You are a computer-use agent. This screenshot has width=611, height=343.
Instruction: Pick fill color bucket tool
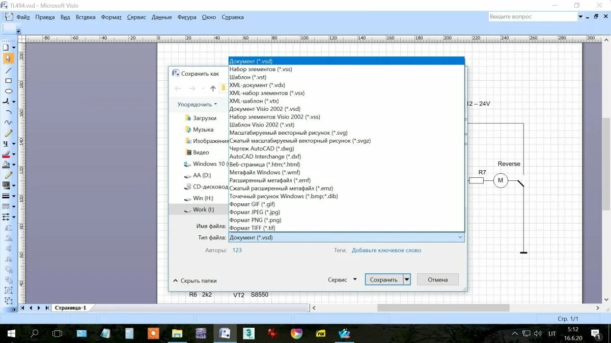point(6,165)
